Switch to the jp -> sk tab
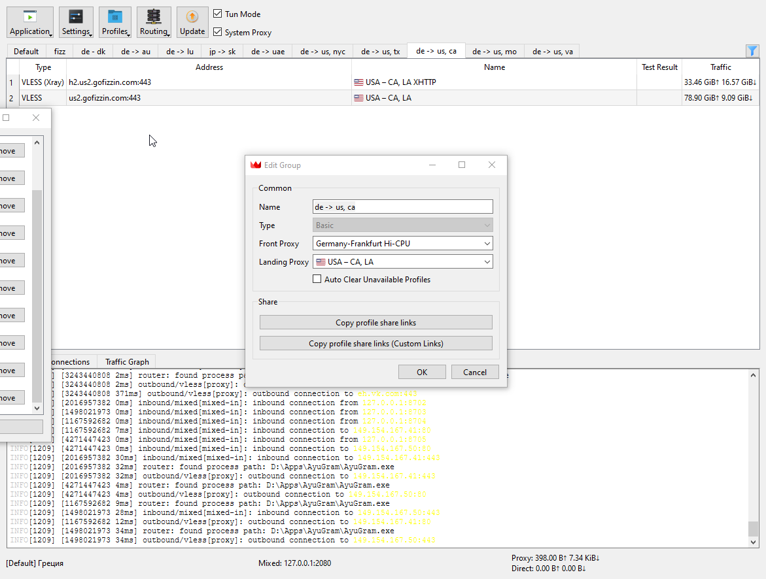The width and height of the screenshot is (766, 579). coord(222,51)
